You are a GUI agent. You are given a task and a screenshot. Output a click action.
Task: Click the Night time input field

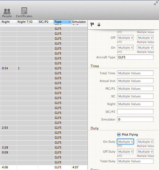(135, 104)
